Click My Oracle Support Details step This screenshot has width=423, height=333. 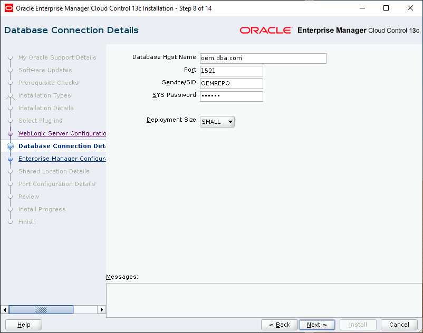point(57,57)
